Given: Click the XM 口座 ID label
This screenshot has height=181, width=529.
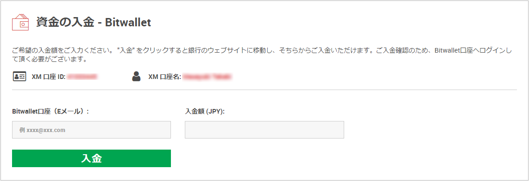Looking at the screenshot, I should pyautogui.click(x=49, y=77).
